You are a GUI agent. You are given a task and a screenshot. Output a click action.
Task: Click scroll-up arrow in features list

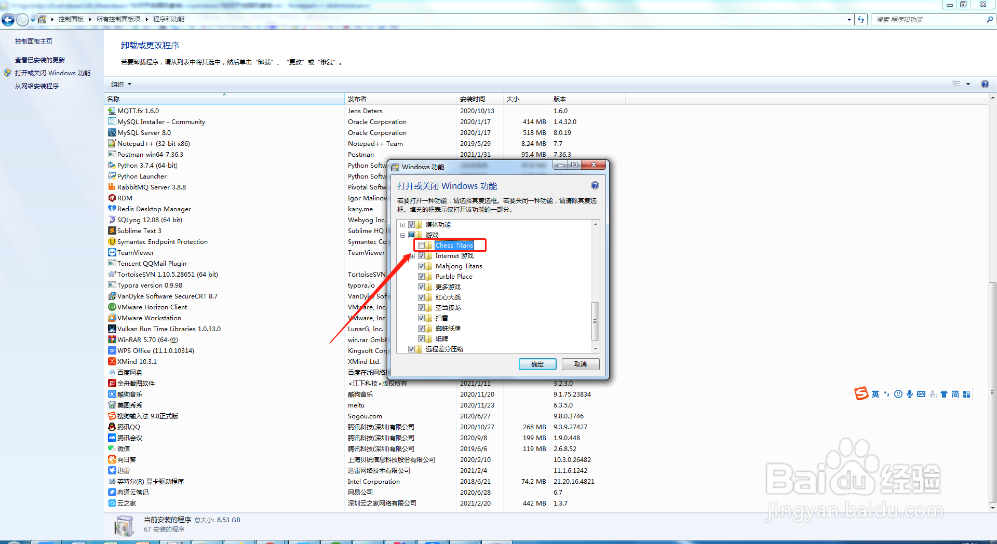[596, 224]
